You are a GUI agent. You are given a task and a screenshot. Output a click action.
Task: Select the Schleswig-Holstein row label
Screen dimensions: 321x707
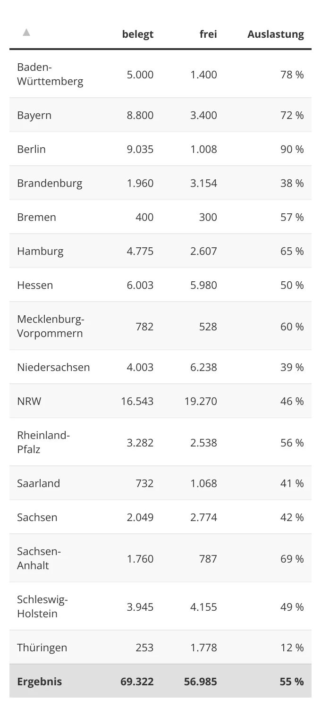pos(42,606)
